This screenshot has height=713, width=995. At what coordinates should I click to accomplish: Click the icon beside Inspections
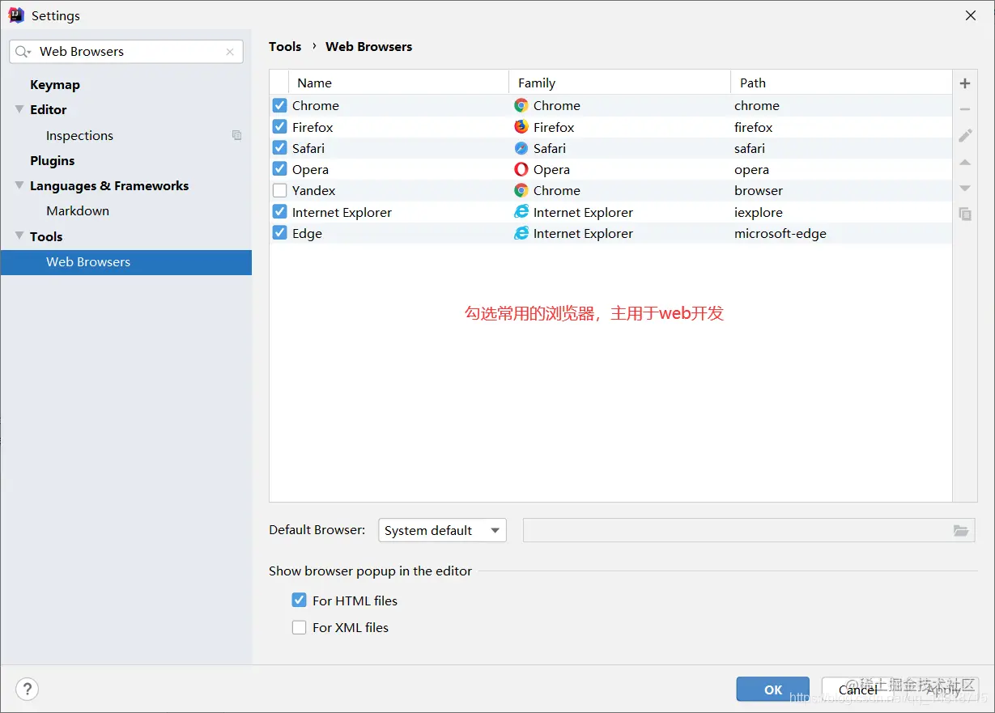click(236, 135)
